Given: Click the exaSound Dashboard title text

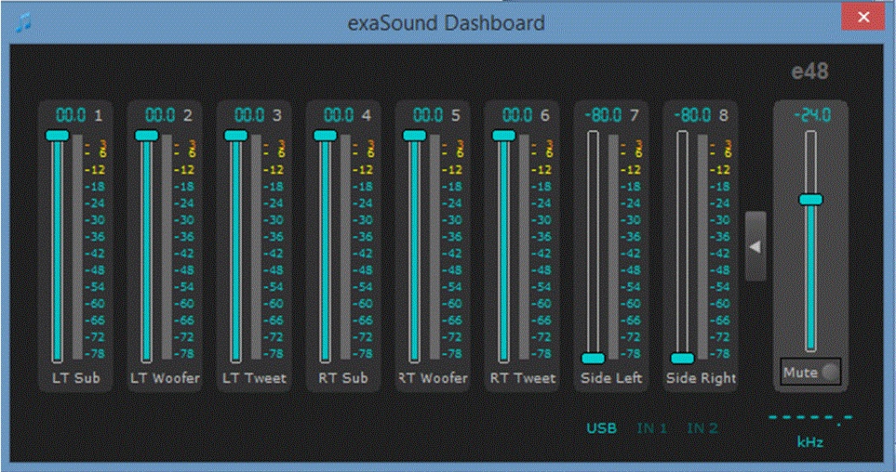Looking at the screenshot, I should point(446,23).
